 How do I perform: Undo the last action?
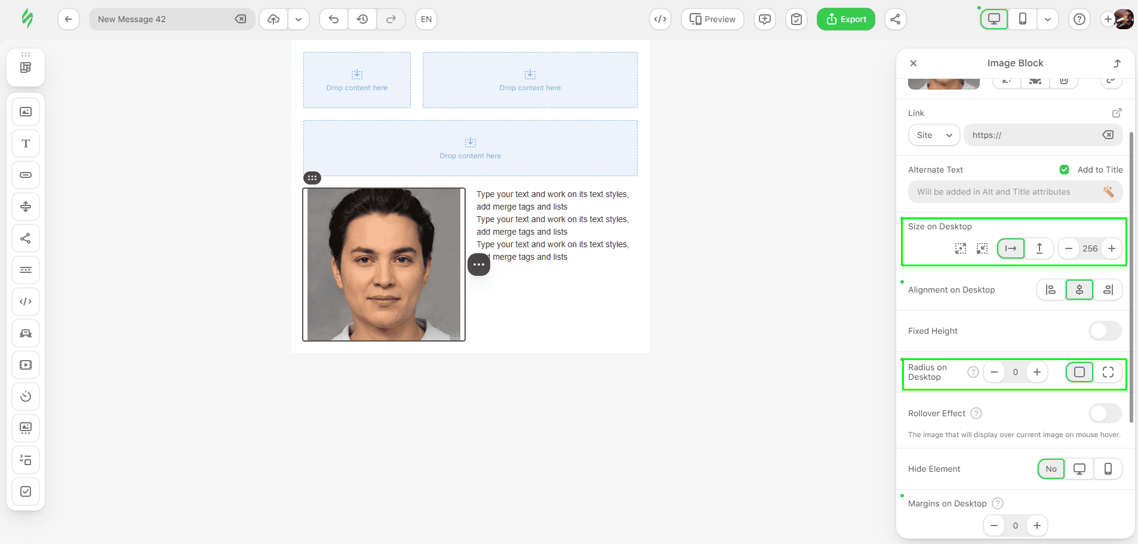point(334,19)
